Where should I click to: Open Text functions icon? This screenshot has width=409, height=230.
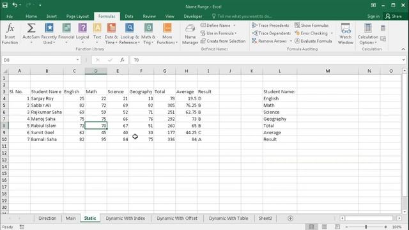point(97,27)
